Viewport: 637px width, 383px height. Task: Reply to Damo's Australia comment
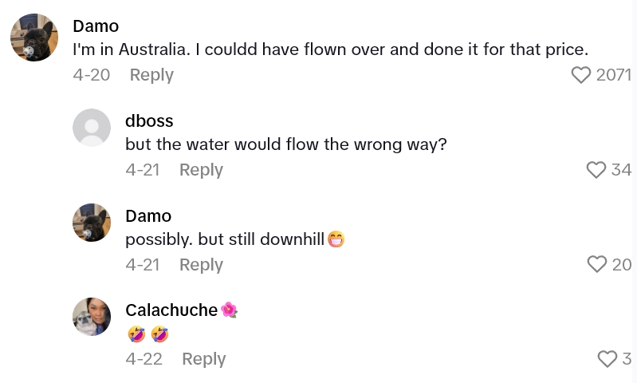tap(151, 75)
